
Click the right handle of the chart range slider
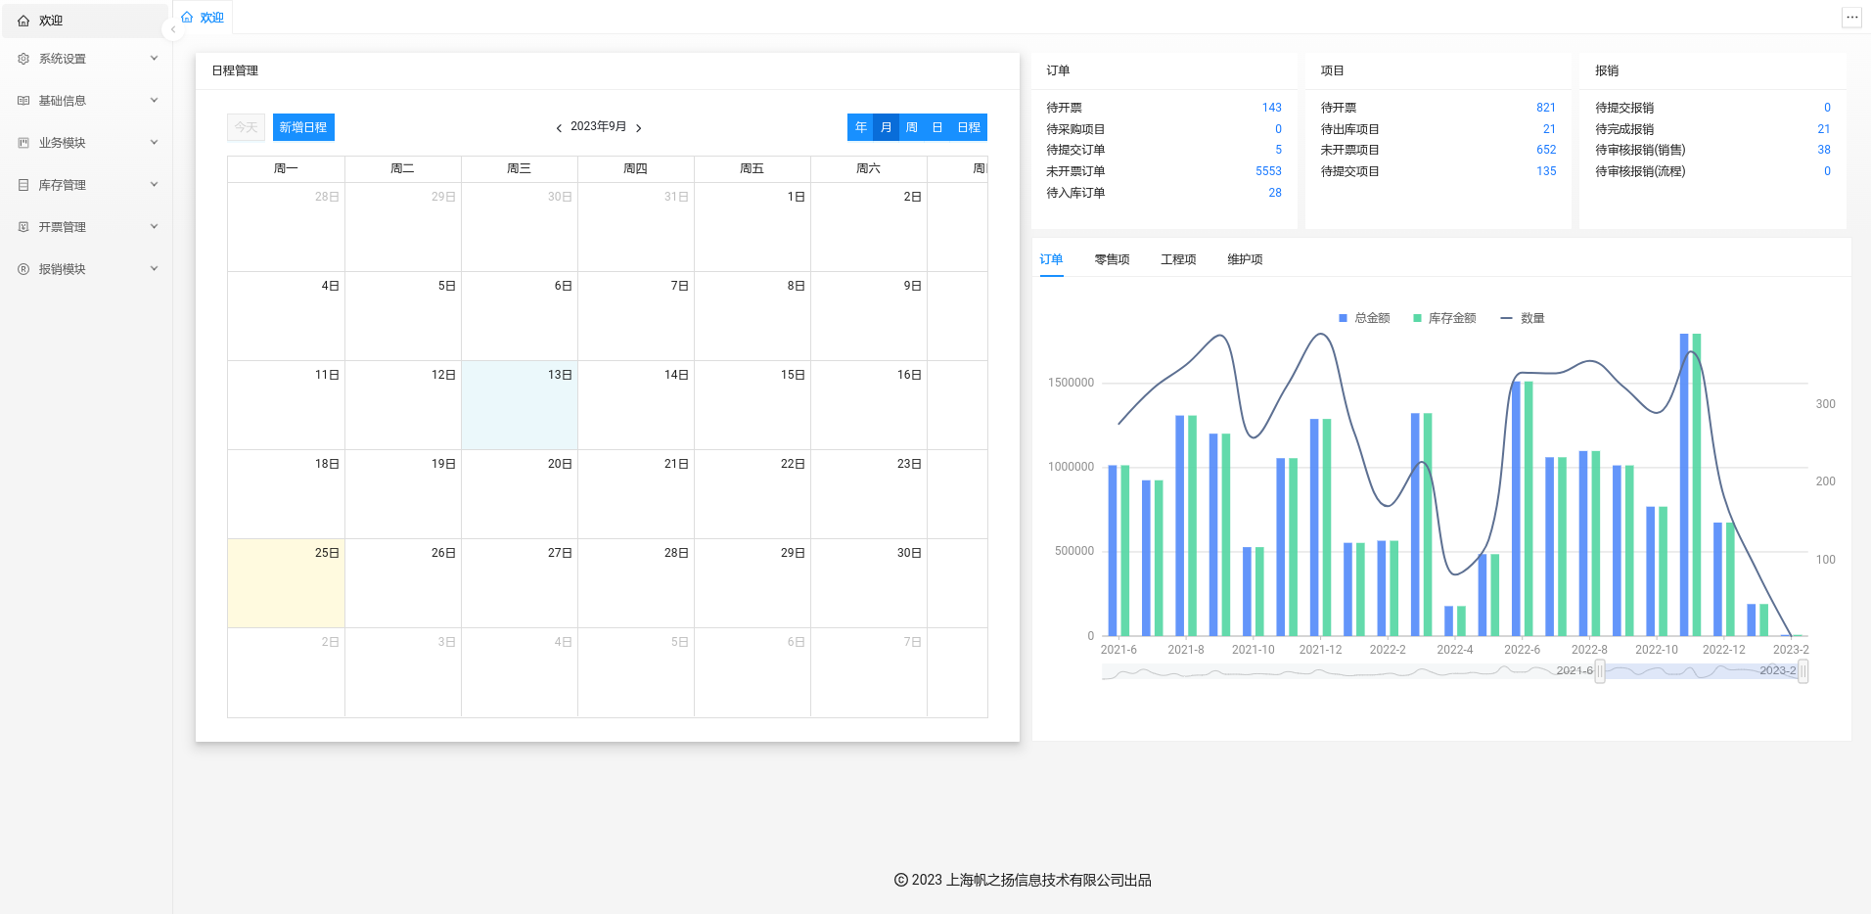coord(1803,671)
